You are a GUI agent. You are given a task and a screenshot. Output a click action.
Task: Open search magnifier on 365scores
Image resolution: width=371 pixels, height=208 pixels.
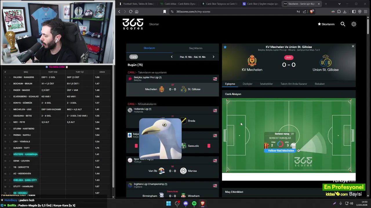pyautogui.click(x=343, y=24)
